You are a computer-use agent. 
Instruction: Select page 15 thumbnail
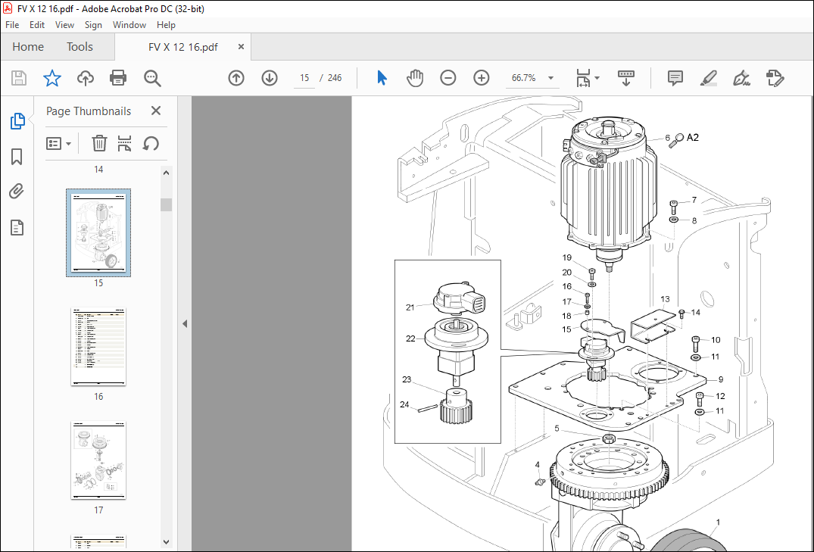pyautogui.click(x=98, y=232)
